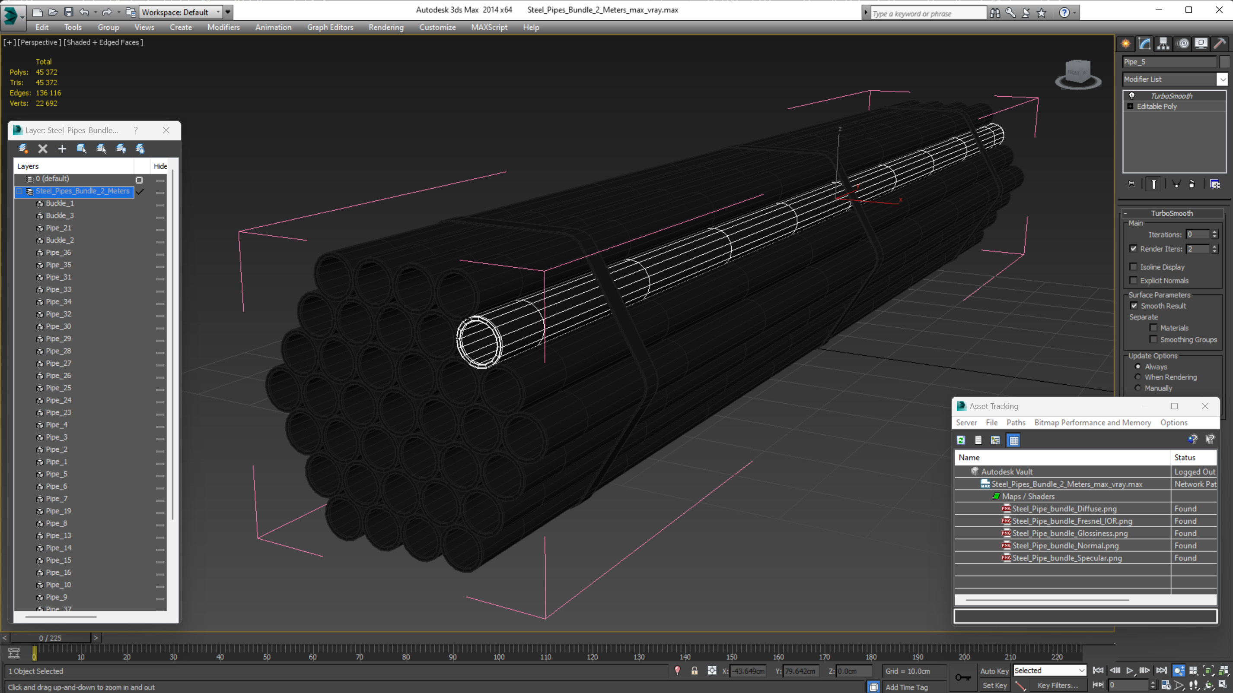The height and width of the screenshot is (693, 1233).
Task: Click the Save File toolbar icon
Action: point(68,12)
